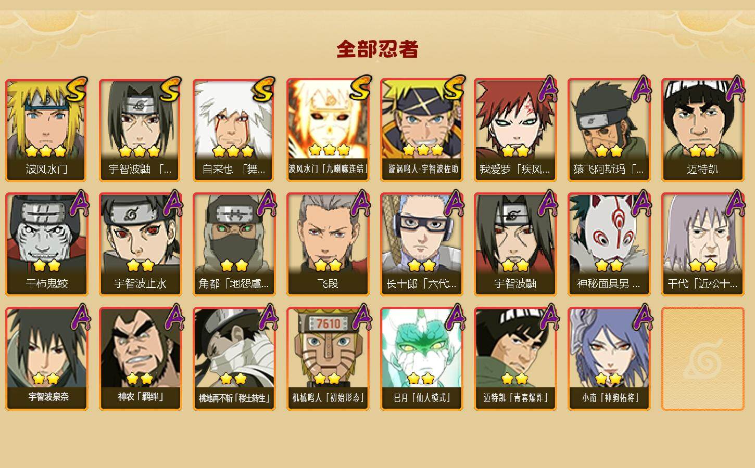
Task: Click the empty ninja slot with leaf emblem
Action: (703, 359)
